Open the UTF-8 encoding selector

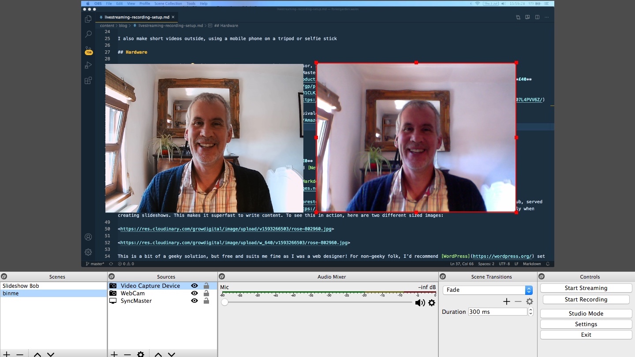tap(505, 264)
